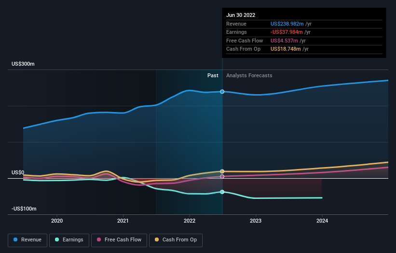
Task: Click the US$238.982m revenue value
Action: tap(287, 24)
